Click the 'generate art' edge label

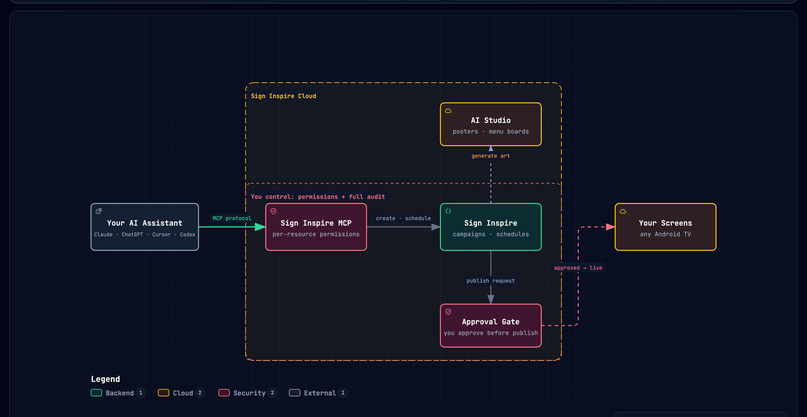pyautogui.click(x=491, y=156)
